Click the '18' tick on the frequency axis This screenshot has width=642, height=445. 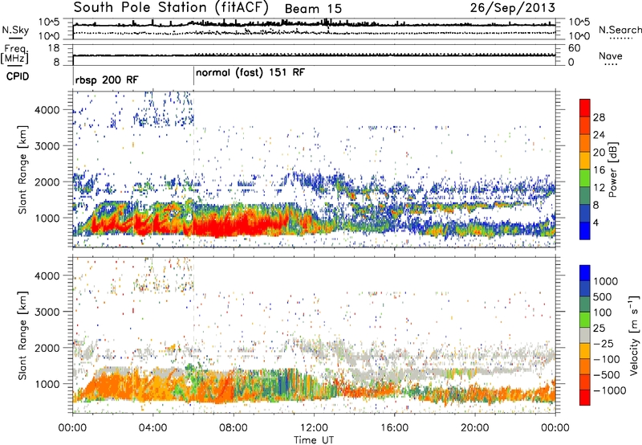(54, 48)
